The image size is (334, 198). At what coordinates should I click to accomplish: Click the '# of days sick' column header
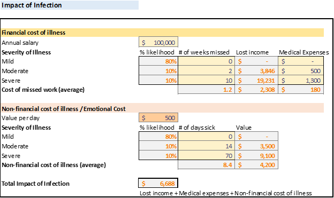pos(196,128)
